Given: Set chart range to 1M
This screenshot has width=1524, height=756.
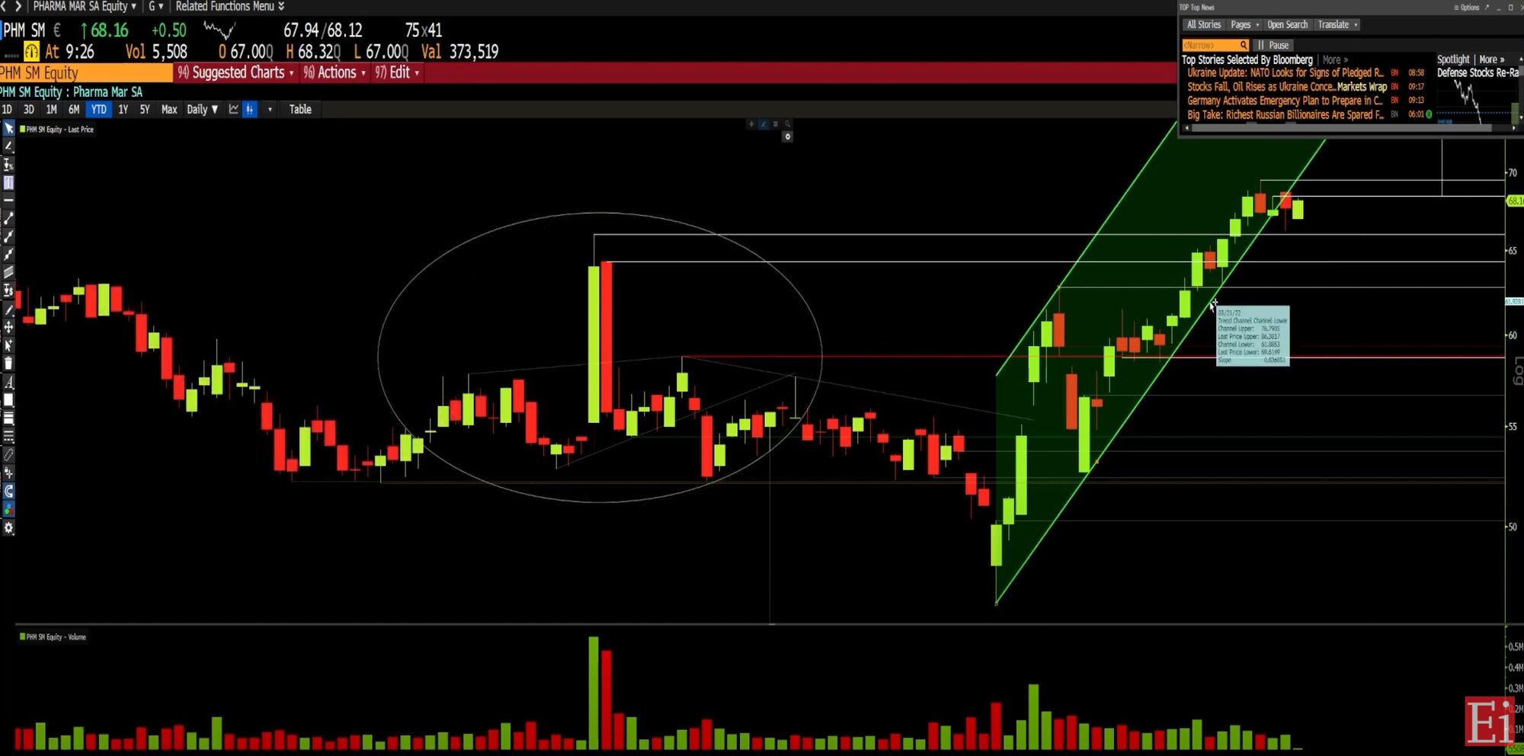Looking at the screenshot, I should 51,109.
